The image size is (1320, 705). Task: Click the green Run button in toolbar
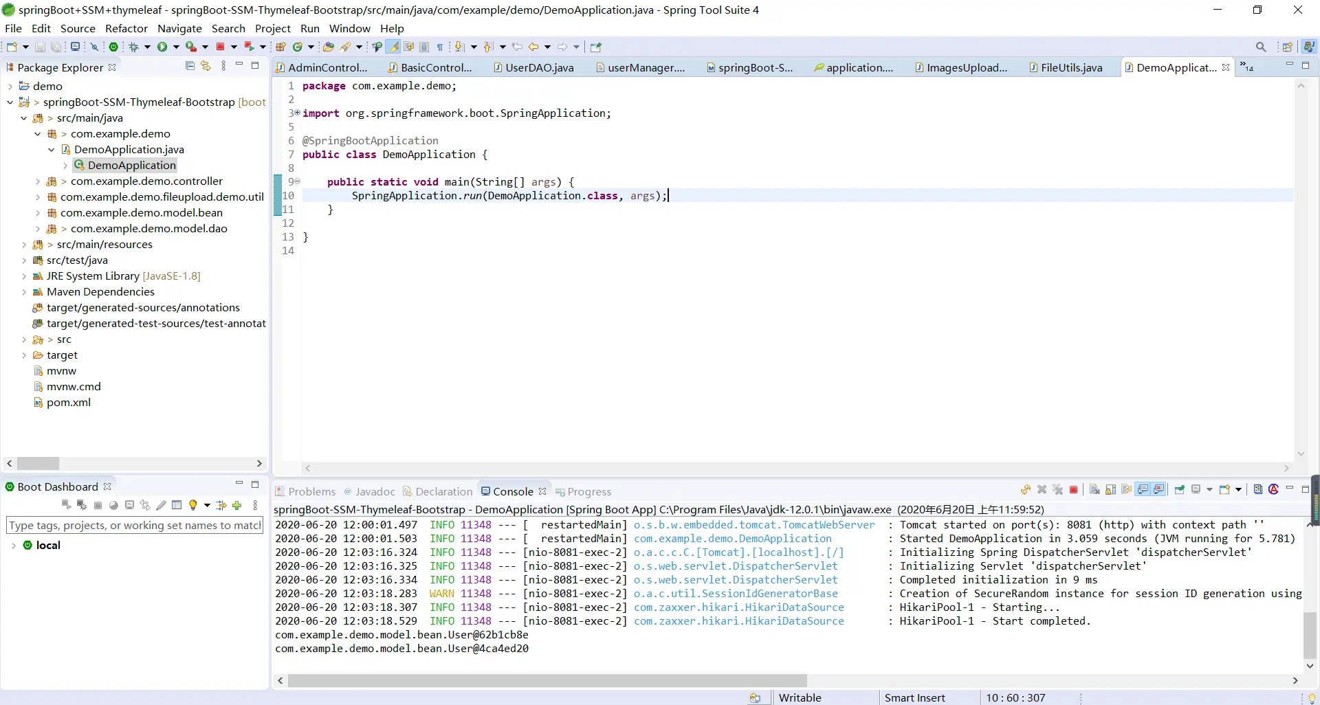pos(162,47)
